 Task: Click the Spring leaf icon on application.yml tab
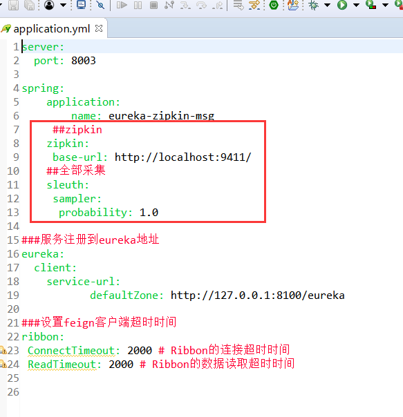click(x=6, y=28)
